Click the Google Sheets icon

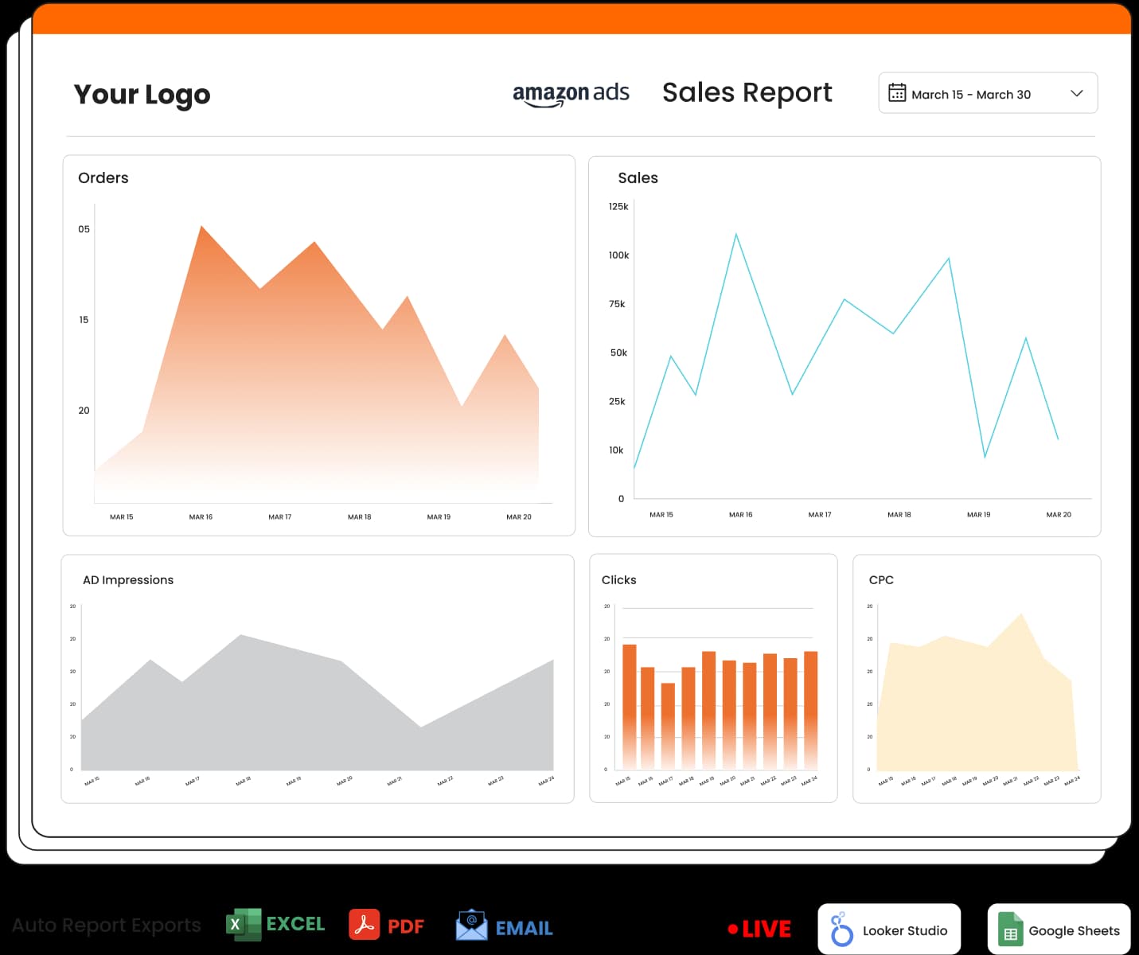[x=1010, y=930]
